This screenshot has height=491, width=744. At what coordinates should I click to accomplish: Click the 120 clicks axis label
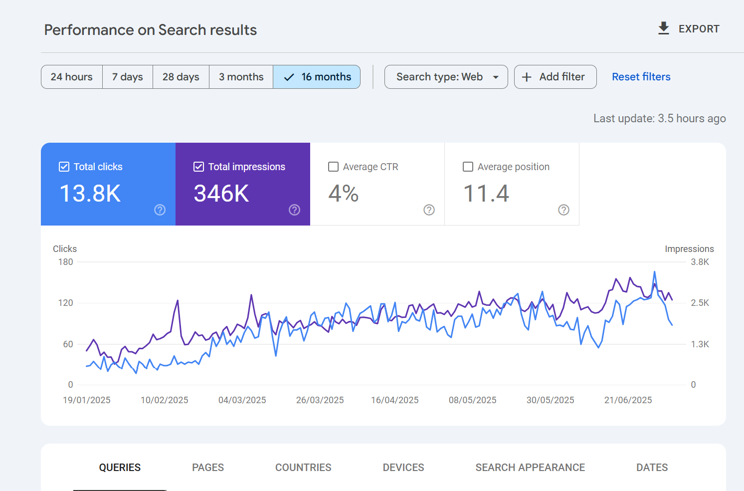click(65, 303)
